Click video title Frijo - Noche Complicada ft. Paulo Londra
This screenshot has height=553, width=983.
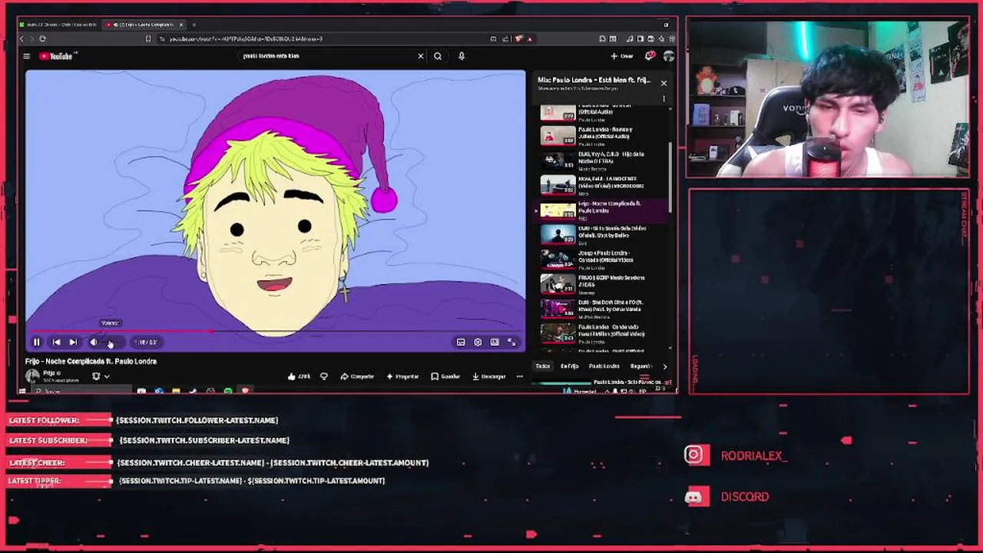click(91, 361)
